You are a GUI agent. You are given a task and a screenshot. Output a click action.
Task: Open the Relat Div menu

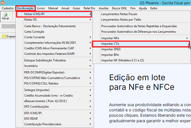(x=89, y=8)
